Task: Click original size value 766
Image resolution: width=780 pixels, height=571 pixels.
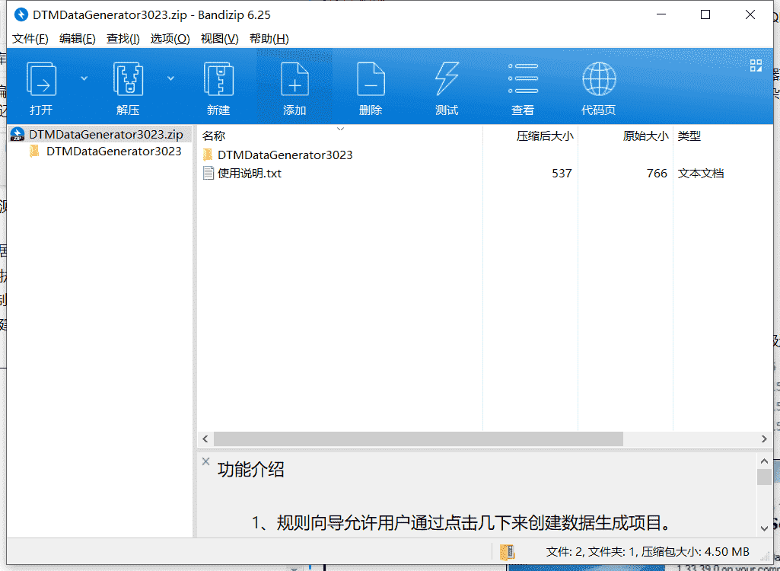Action: coord(657,174)
